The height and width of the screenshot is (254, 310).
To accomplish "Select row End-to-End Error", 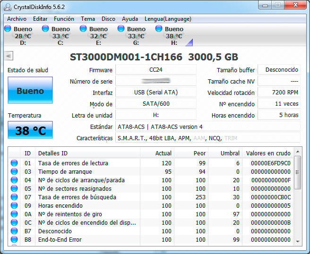I will (151, 239).
